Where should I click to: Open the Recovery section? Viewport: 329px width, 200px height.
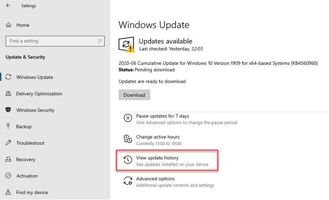[x=25, y=159]
